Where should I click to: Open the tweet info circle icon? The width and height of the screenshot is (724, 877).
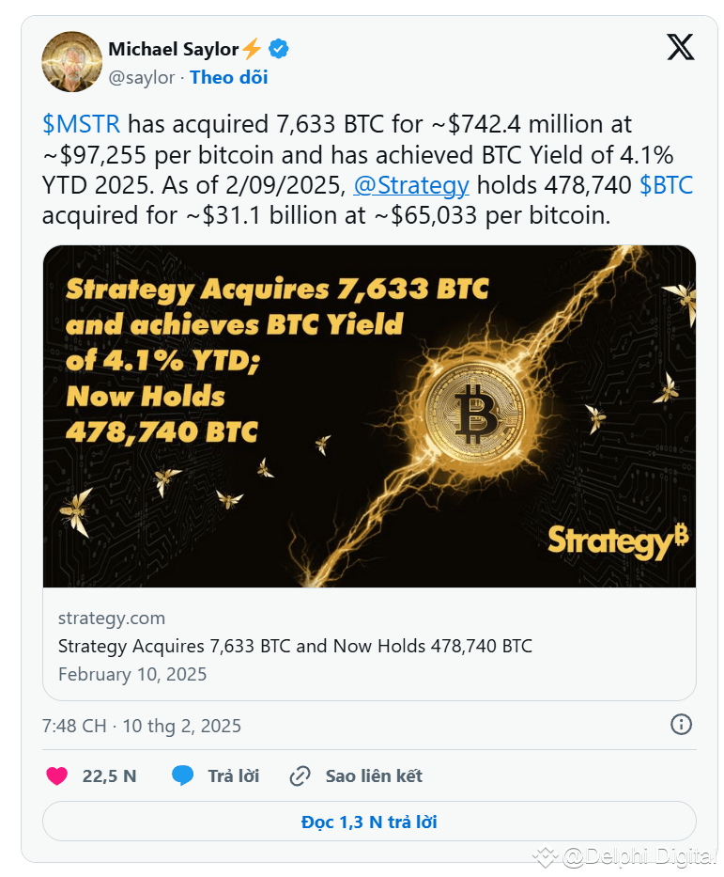[681, 724]
